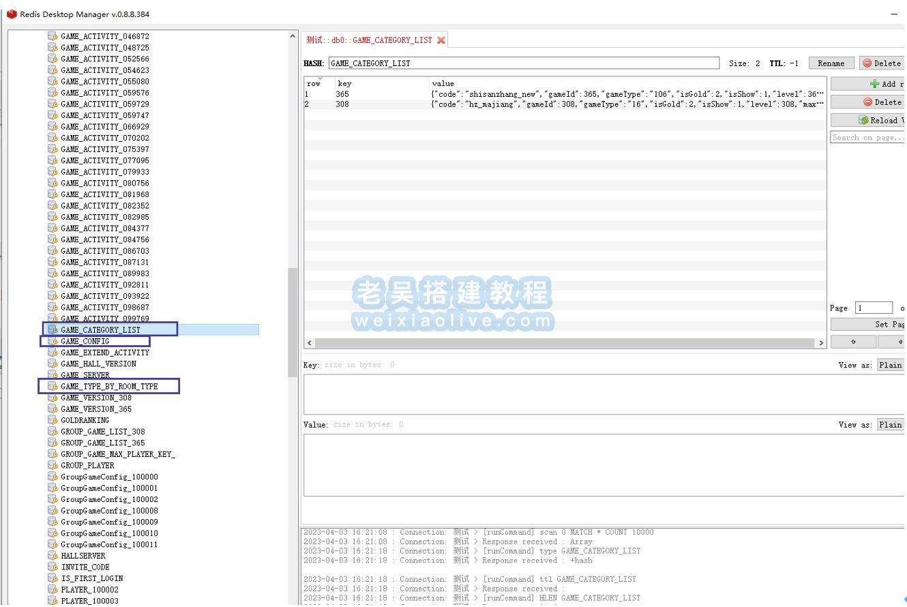Close the GAME_CATEGORY_LIST tab with red X

(441, 40)
